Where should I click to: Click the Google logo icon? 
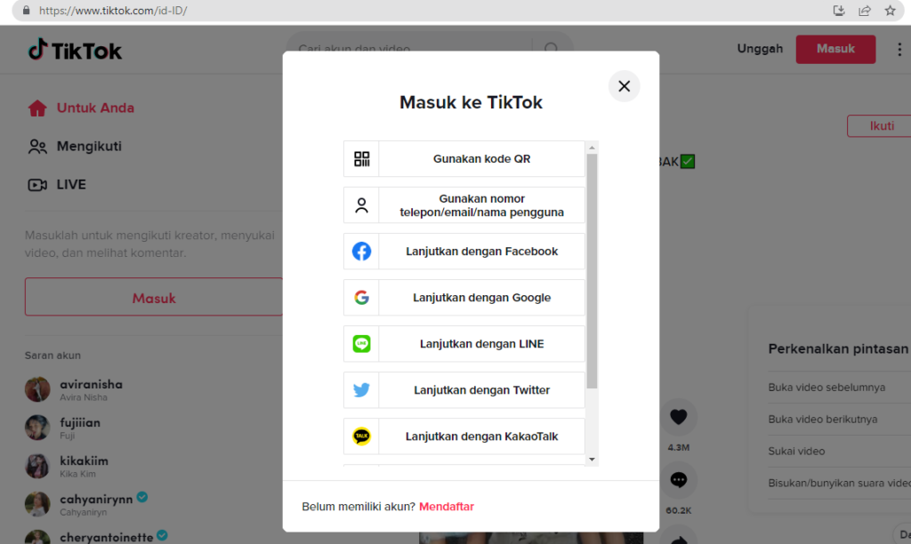click(361, 297)
